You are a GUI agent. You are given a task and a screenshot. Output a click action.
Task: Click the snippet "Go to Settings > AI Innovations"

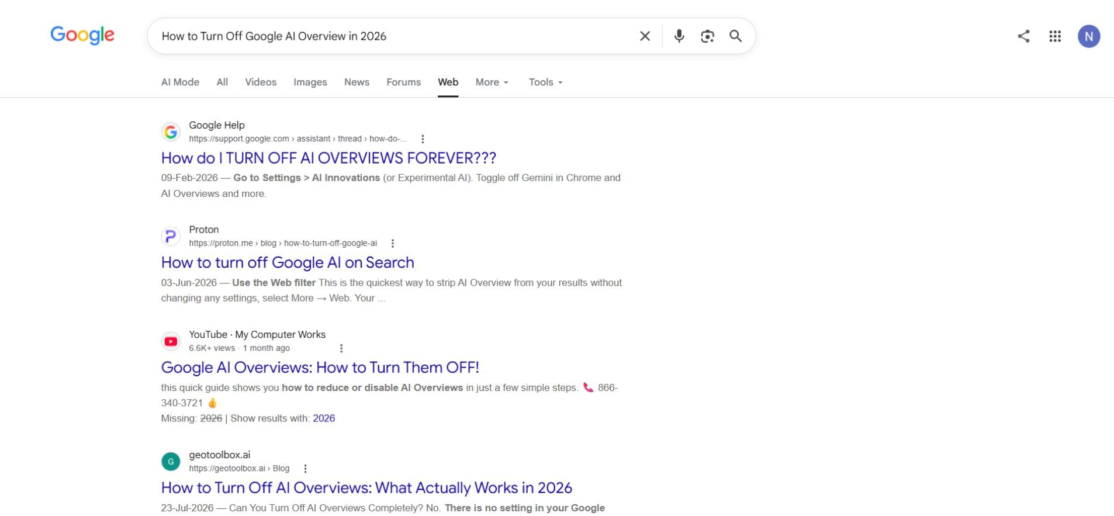[x=306, y=178]
